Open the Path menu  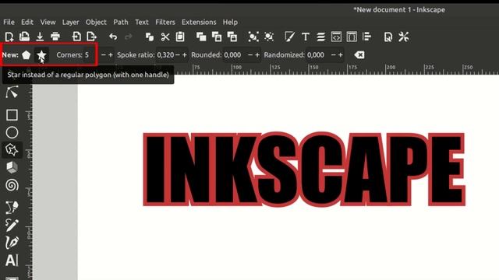point(121,23)
